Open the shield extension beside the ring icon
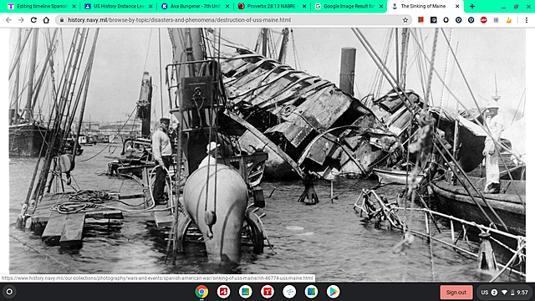The width and height of the screenshot is (535, 301). pos(459,20)
